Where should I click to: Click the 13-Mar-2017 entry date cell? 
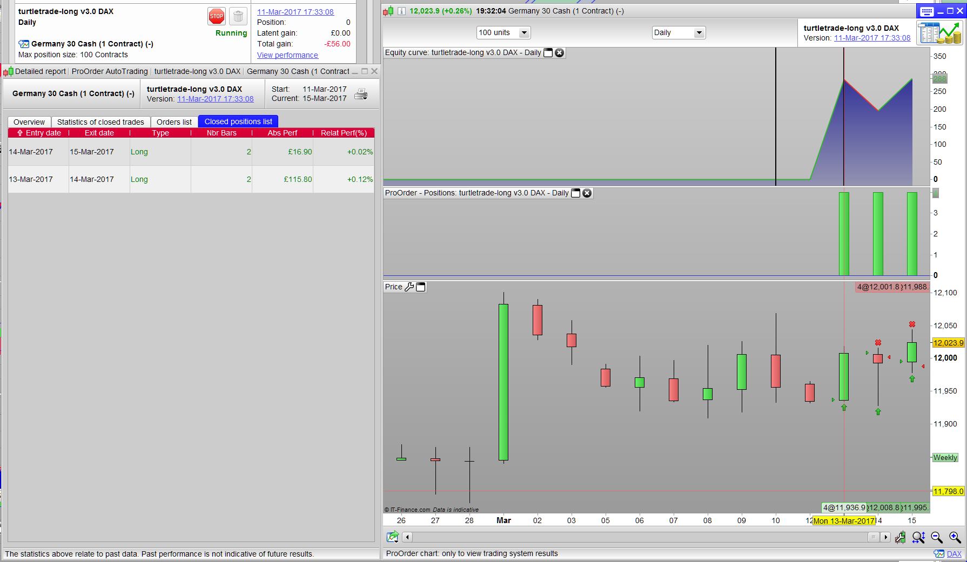38,179
